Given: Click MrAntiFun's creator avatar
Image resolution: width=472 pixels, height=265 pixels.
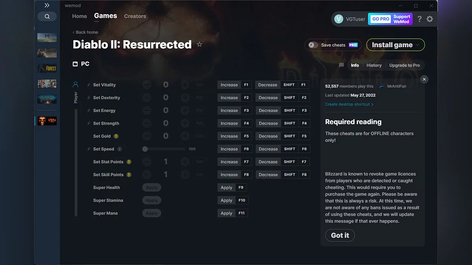Looking at the screenshot, I should point(381,86).
